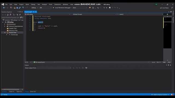Open the main() member dropdown
175x98 pixels.
[140, 14]
